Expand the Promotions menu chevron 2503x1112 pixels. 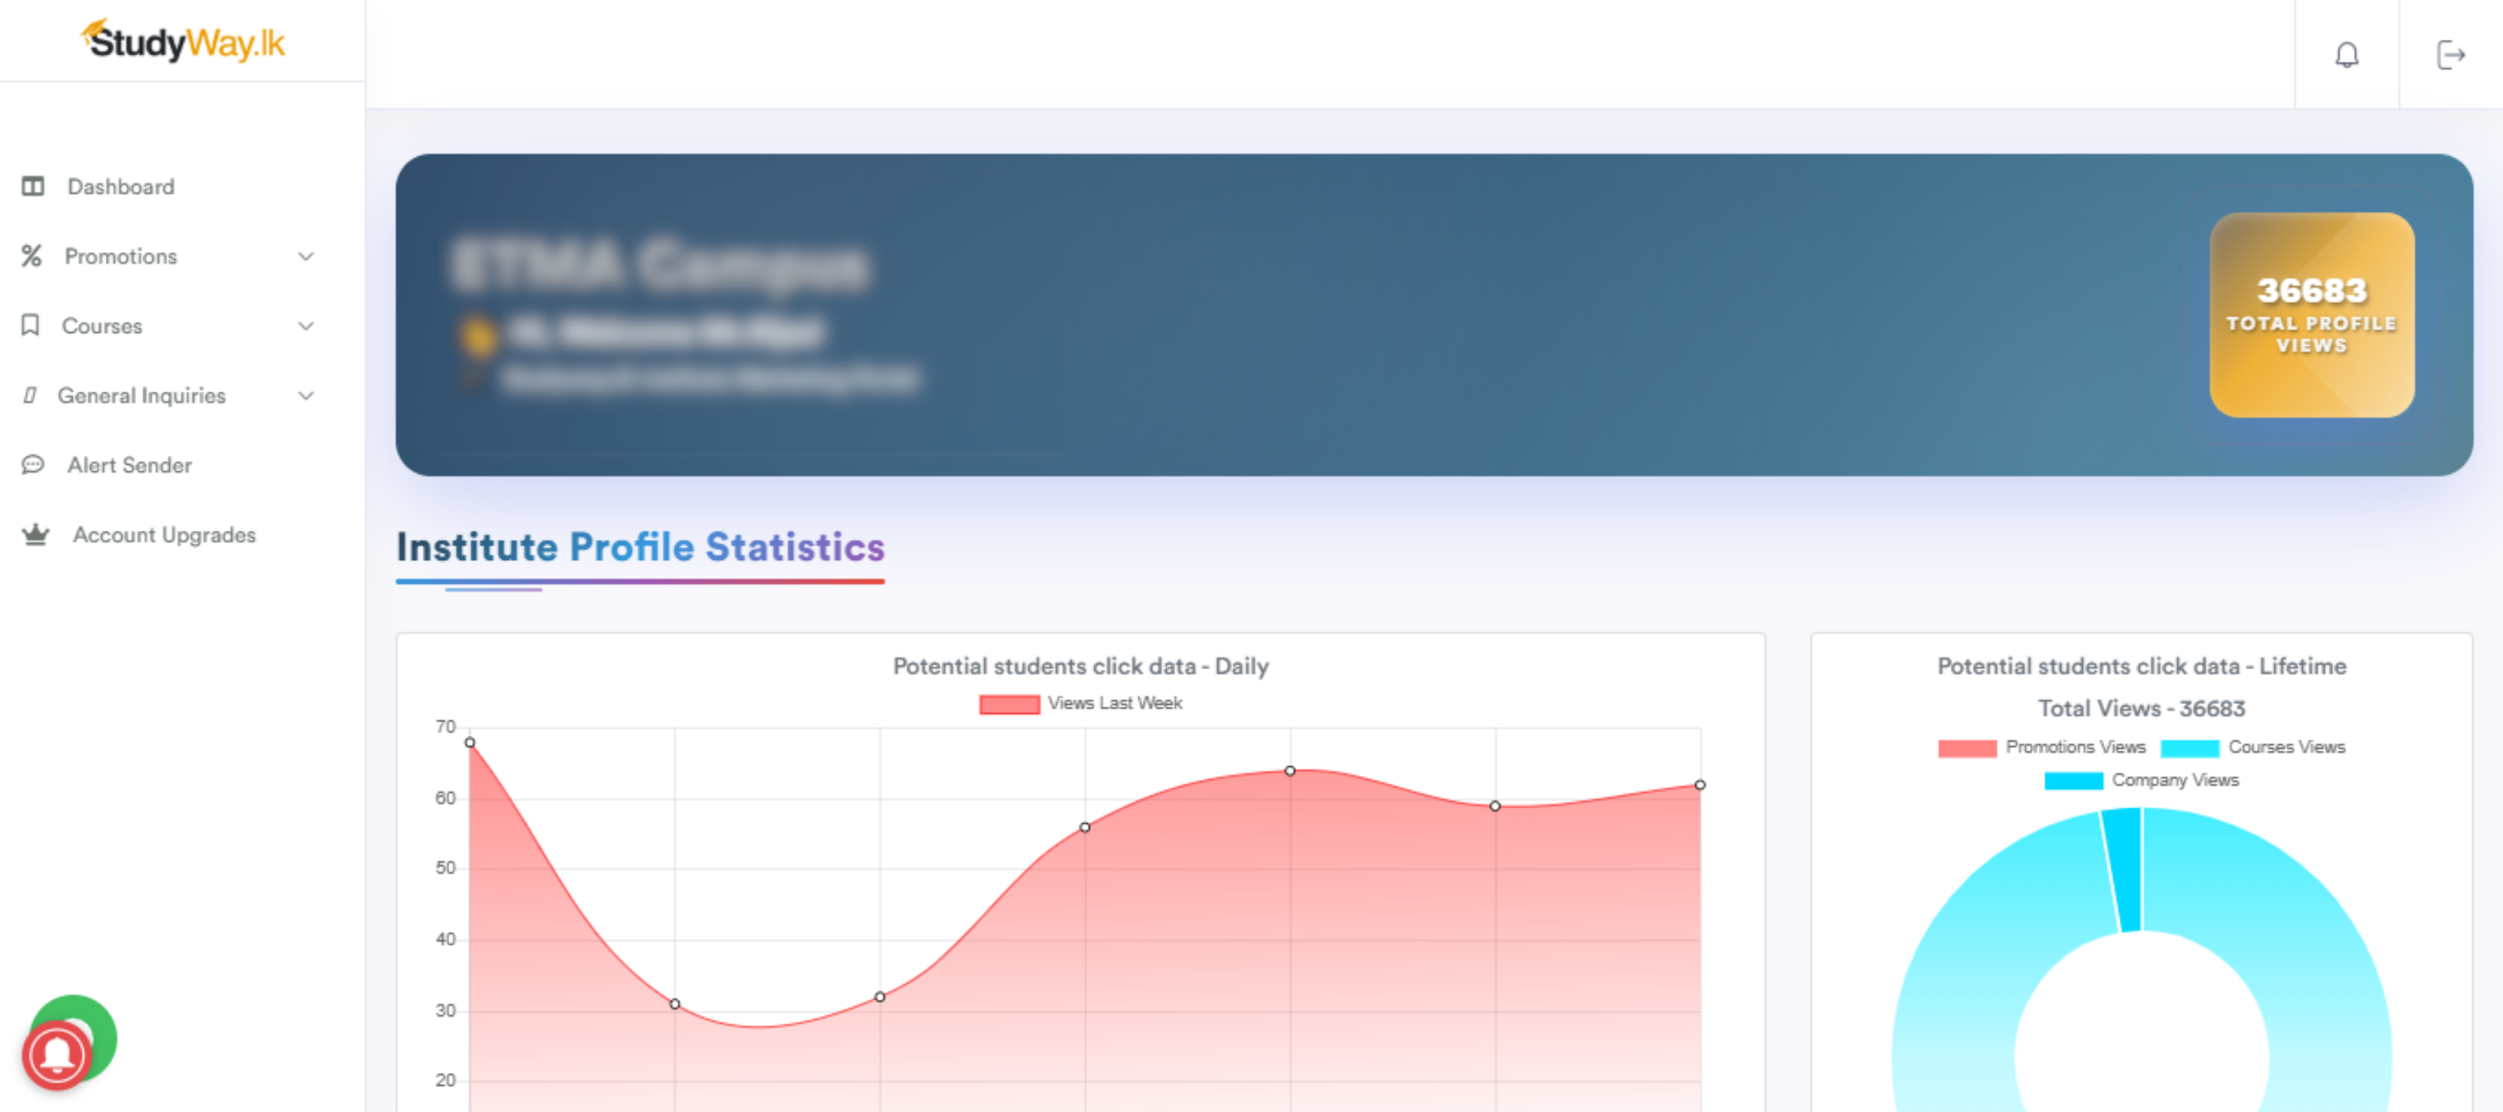coord(306,256)
